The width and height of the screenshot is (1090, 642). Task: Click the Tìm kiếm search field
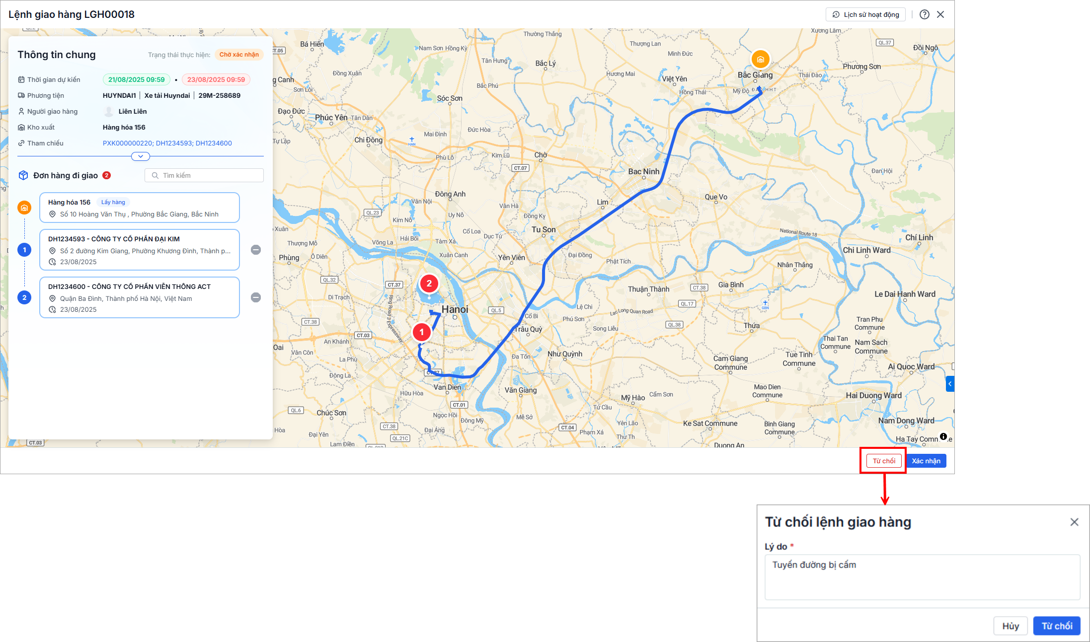[204, 175]
